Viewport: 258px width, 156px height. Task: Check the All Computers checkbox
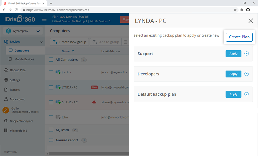click(51, 60)
